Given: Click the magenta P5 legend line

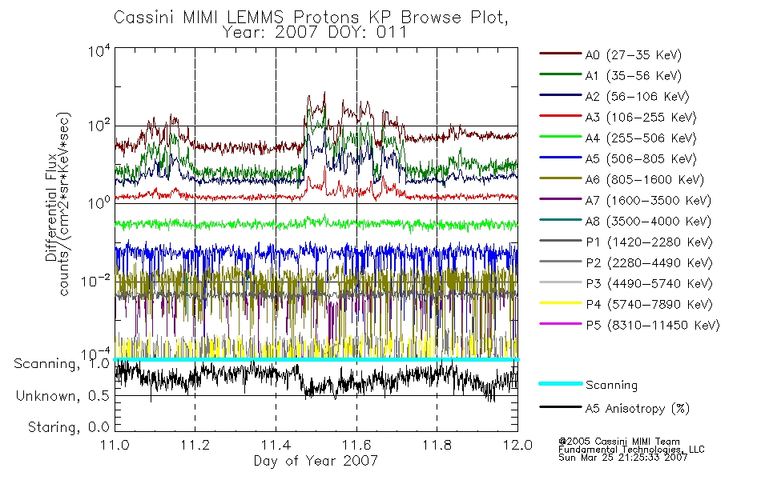Looking at the screenshot, I should (560, 323).
